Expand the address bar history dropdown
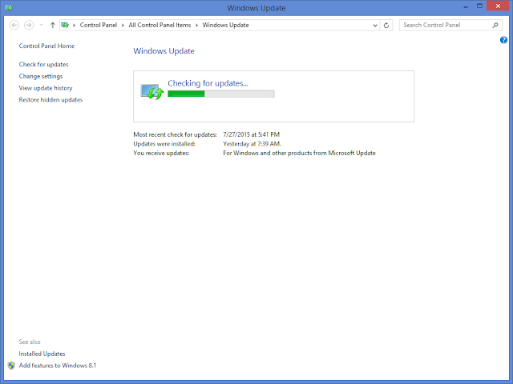This screenshot has height=384, width=513. point(375,25)
